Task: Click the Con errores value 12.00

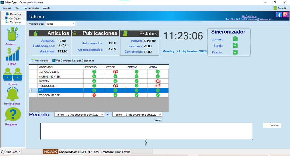Action: 148,52
